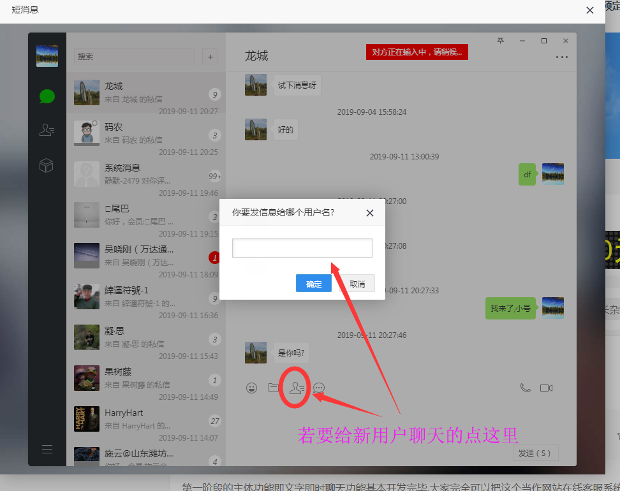The height and width of the screenshot is (491, 620).
Task: Select the 码农 conversation
Action: [145, 134]
